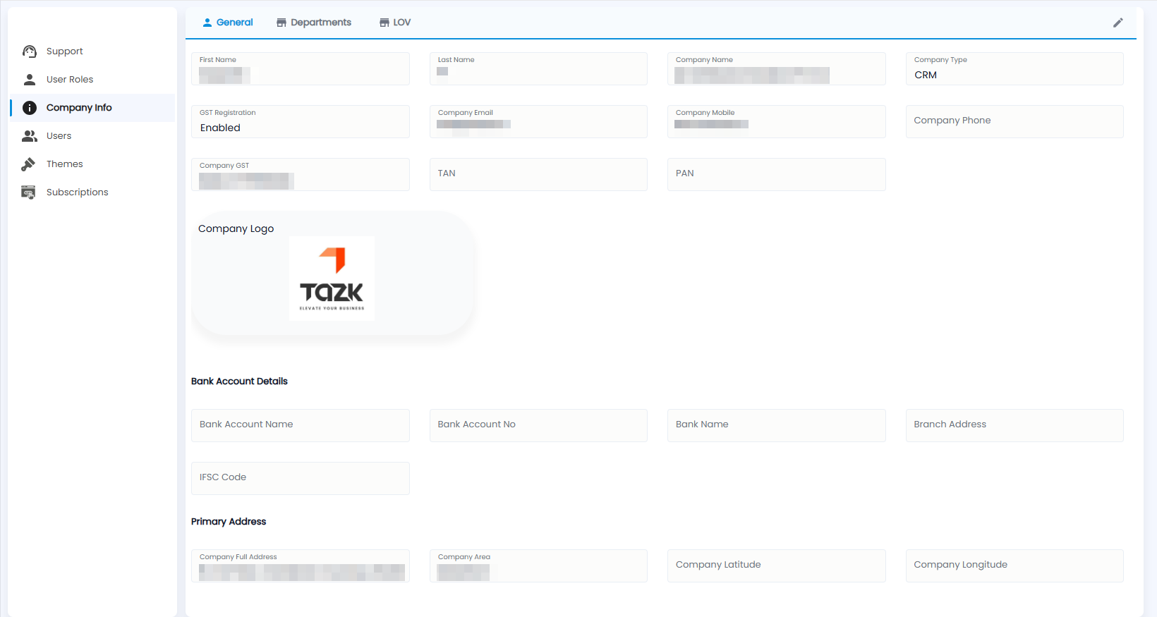Click the Departments tab store icon
1157x617 pixels.
click(281, 23)
